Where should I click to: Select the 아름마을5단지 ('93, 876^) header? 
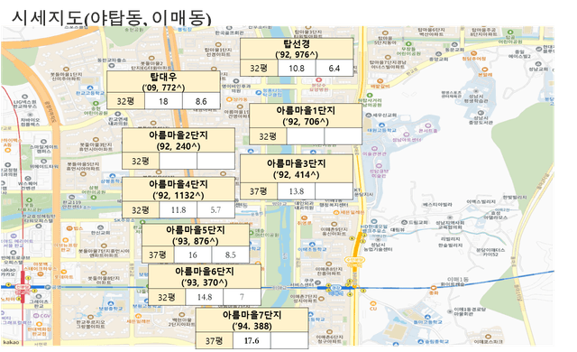(x=196, y=236)
